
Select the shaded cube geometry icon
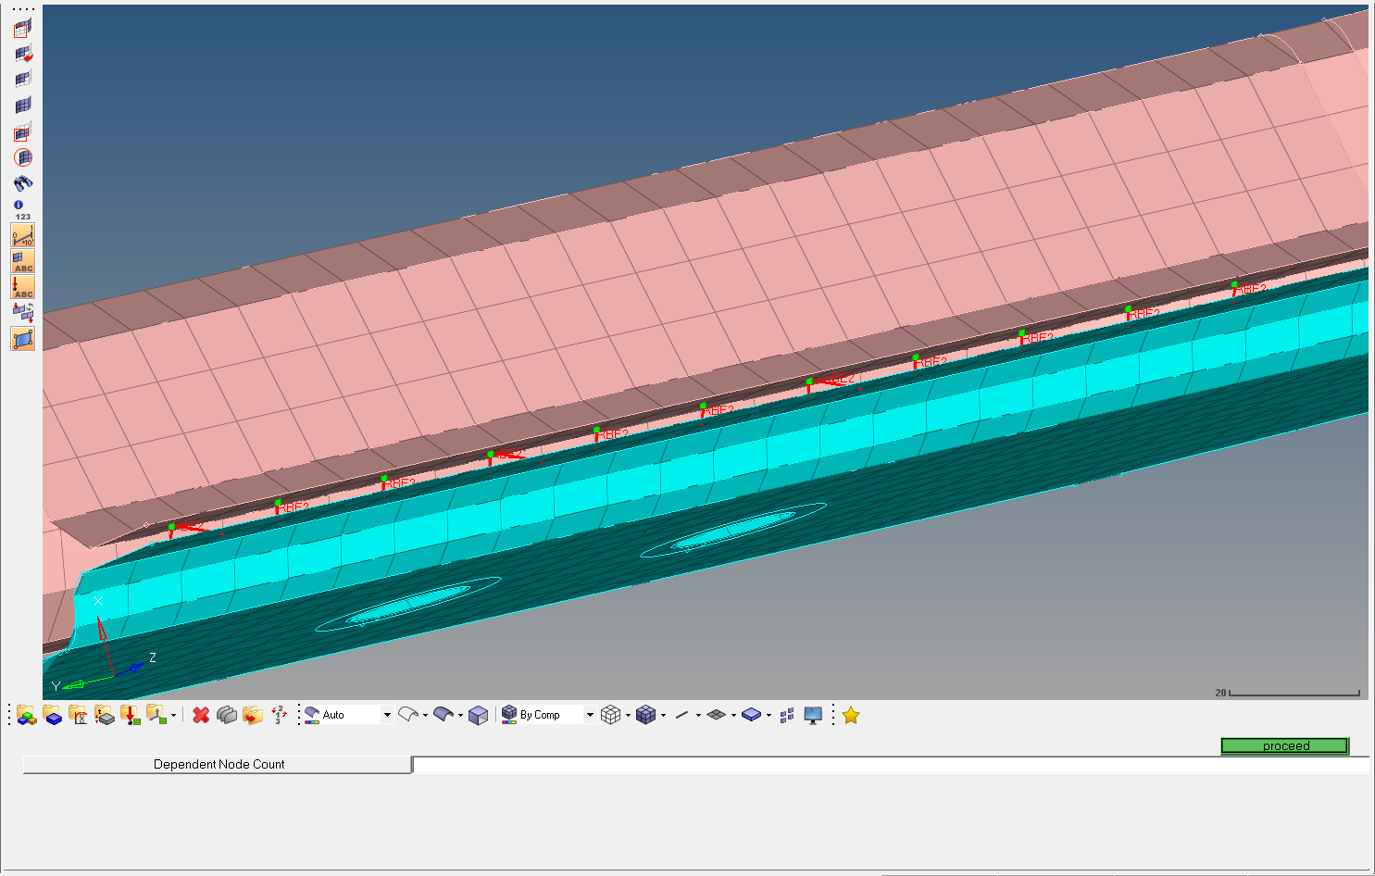click(x=478, y=715)
